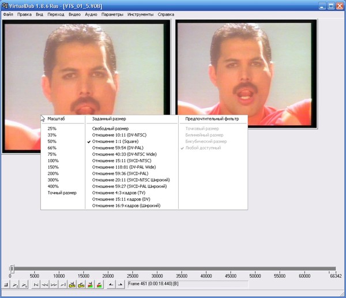Scan forward to next scene change
346x298 pixels.
(99, 285)
